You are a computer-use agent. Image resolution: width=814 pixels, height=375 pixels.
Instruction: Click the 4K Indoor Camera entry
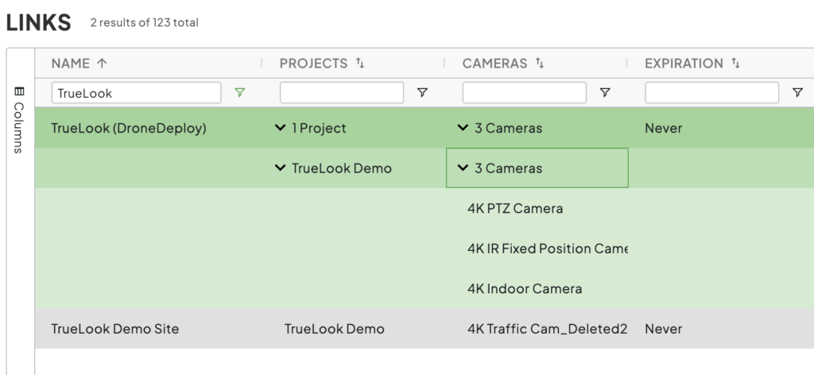525,289
